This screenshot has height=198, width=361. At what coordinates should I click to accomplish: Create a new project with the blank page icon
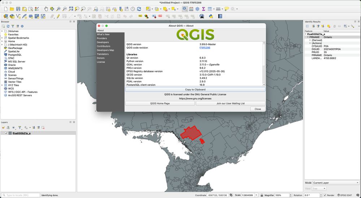(x=6, y=9)
